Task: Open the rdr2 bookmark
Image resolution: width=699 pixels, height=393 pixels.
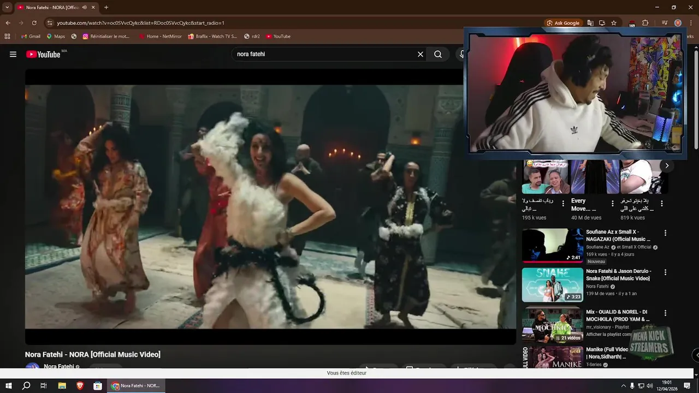Action: point(252,36)
